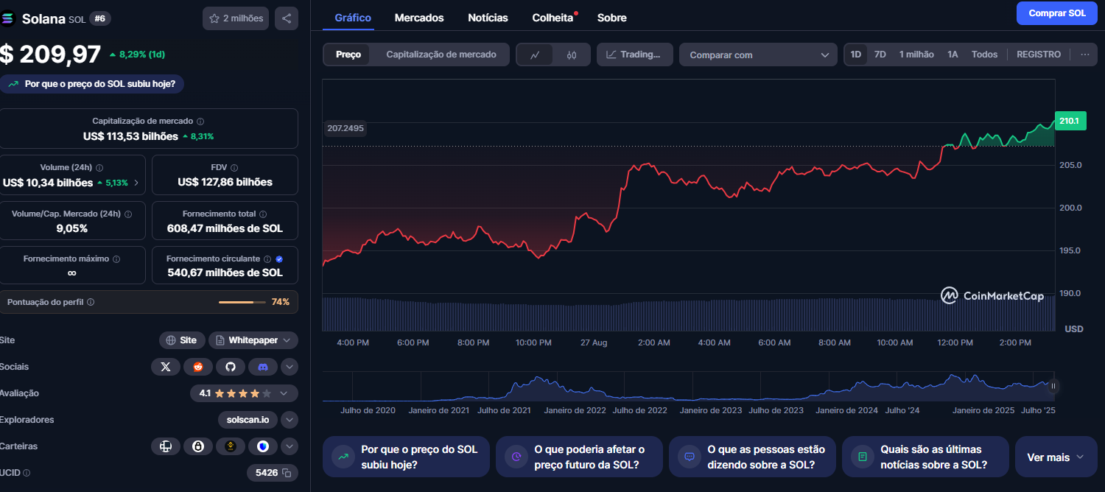
Task: Copy the UCID 5426 value
Action: (287, 473)
